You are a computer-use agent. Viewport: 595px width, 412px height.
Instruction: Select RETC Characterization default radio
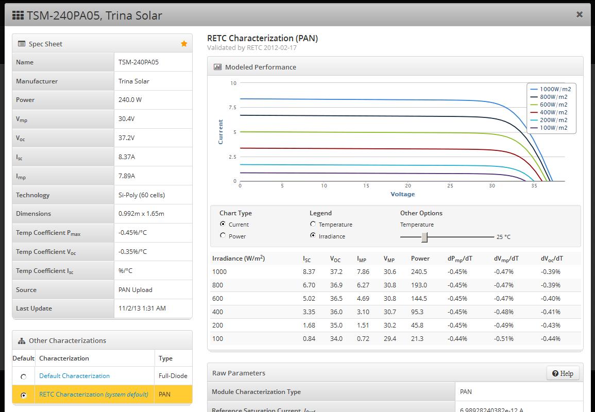coord(24,395)
